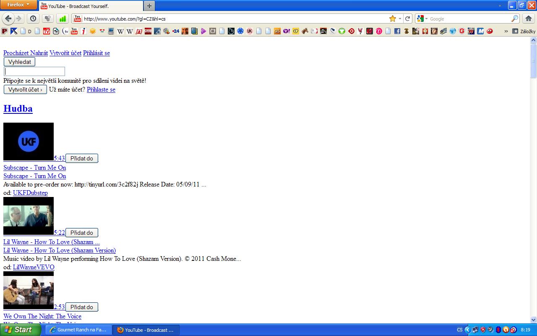Open the Windows Start menu
This screenshot has width=537, height=336.
[x=20, y=330]
